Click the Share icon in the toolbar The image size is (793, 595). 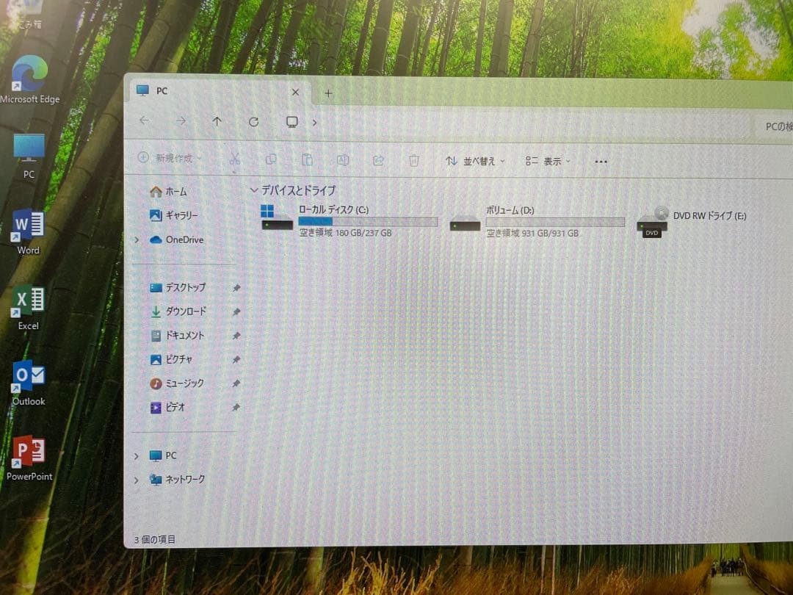(377, 160)
